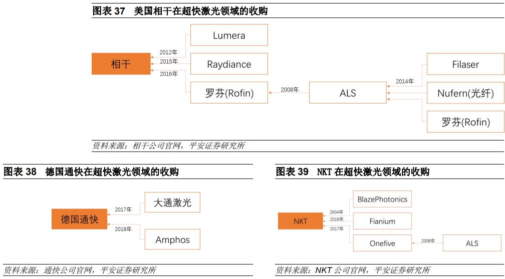This screenshot has width=505, height=279.
Task: Click the orange 相干 box
Action: pos(121,64)
